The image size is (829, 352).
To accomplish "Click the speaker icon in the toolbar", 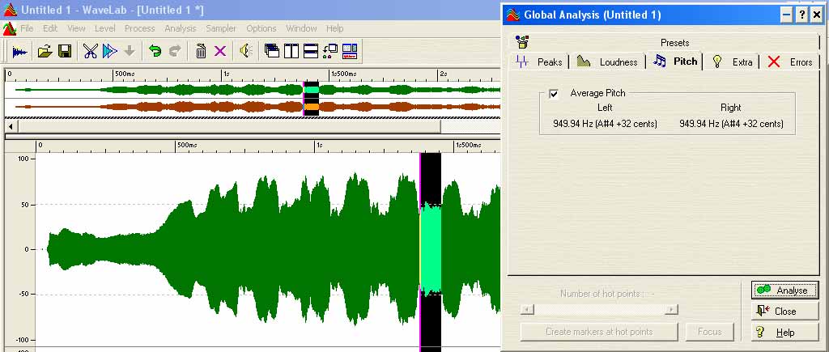I will tap(245, 51).
